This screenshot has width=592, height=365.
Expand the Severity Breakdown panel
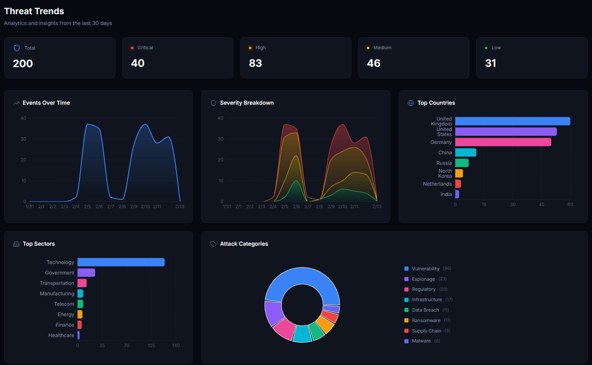tap(296, 156)
